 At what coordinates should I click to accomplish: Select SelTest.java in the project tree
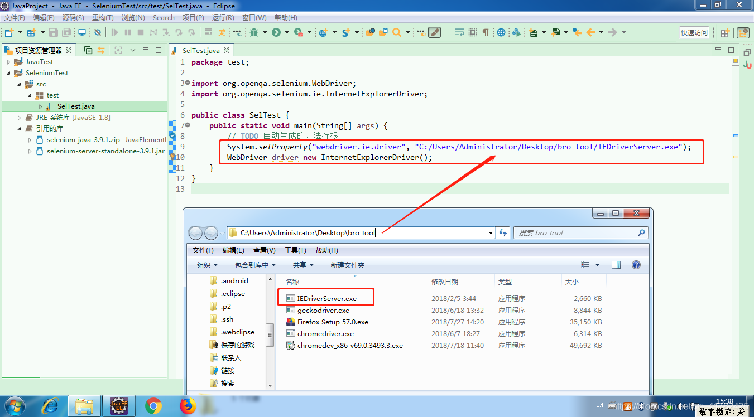(76, 106)
